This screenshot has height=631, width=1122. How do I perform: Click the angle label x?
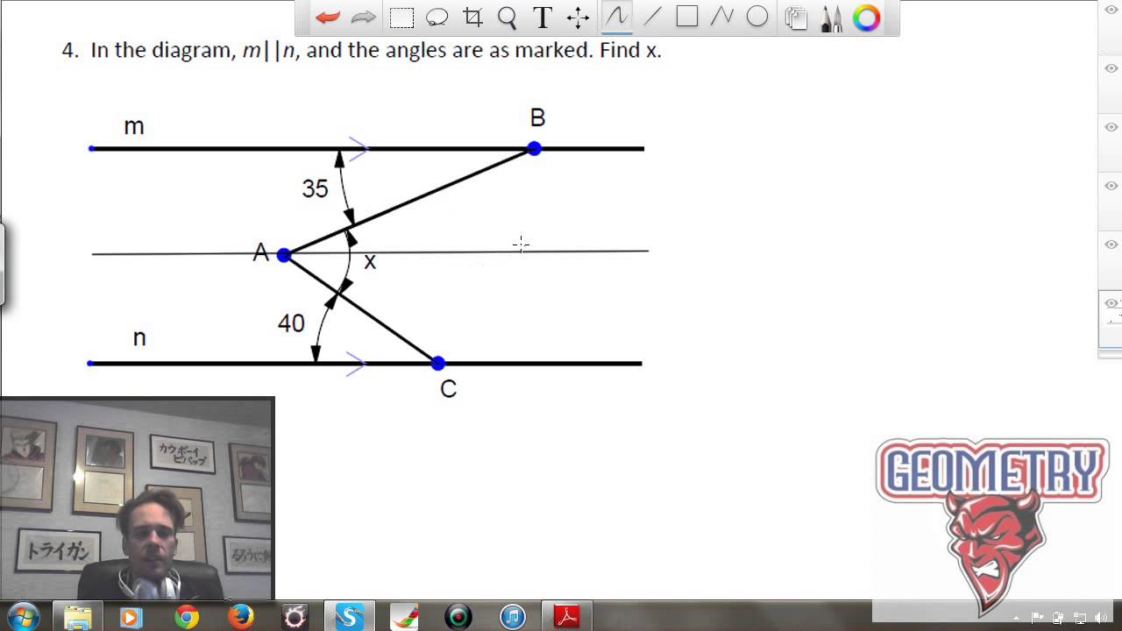[370, 261]
